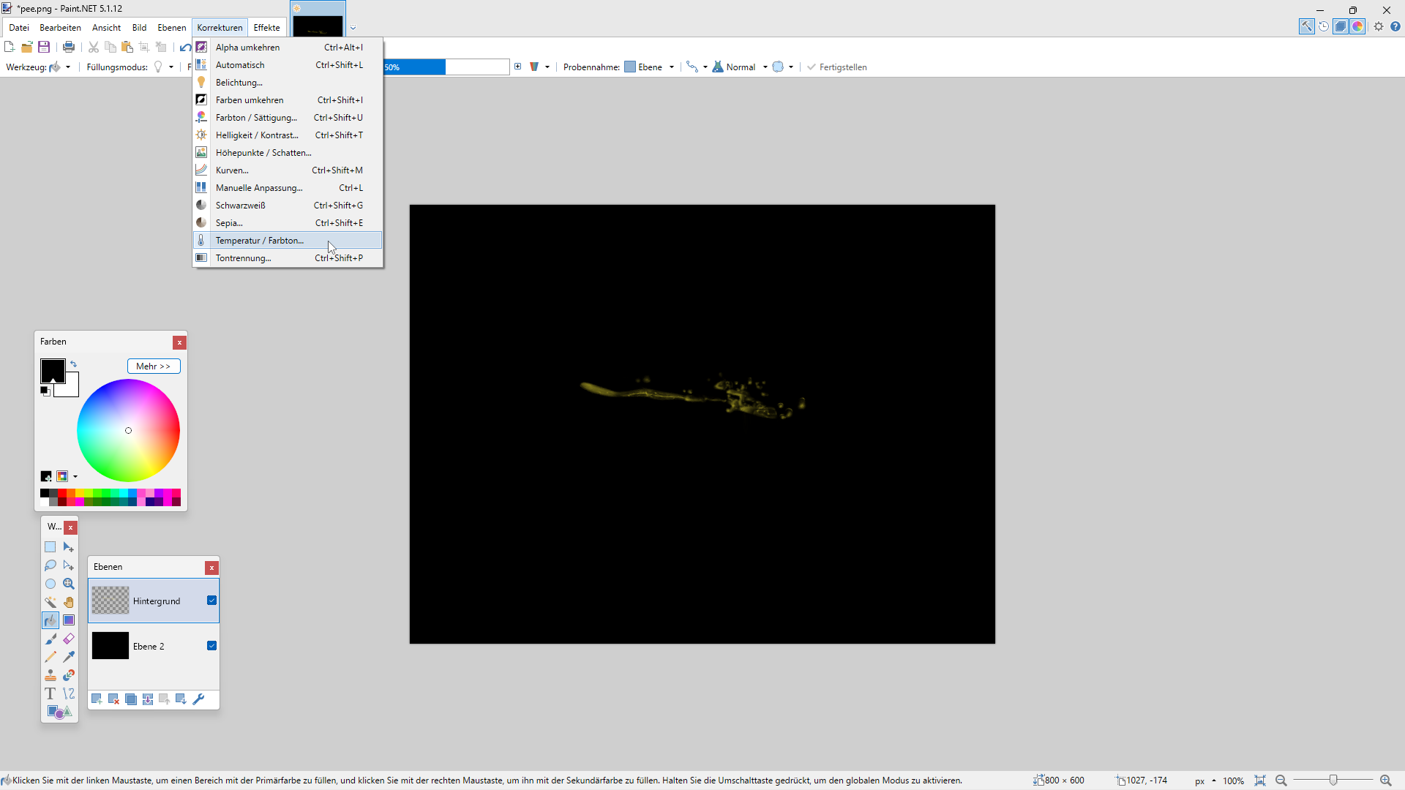Select the Clone Stamp tool
Screen dimensions: 1405x790
tap(50, 675)
